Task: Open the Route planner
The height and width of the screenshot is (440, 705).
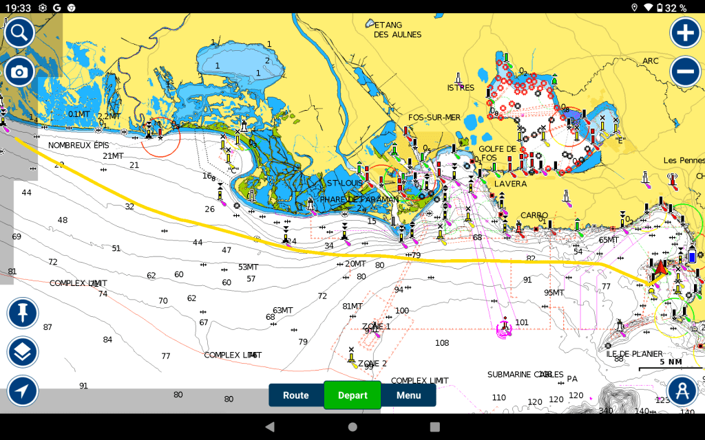Action: (296, 395)
